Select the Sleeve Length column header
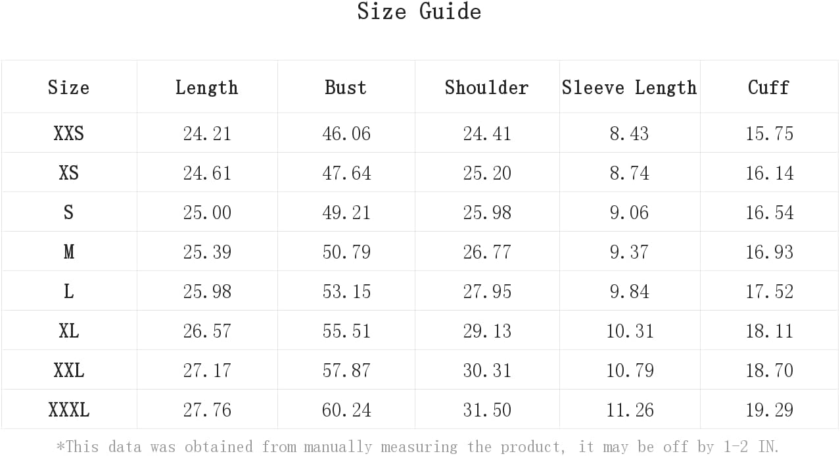Screen dimensions: 840x456 (x=629, y=88)
